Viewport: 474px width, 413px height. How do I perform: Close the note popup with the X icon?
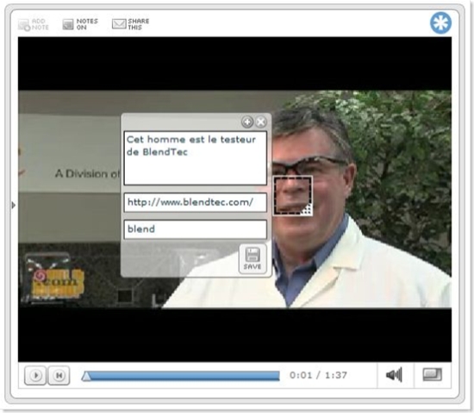[x=261, y=122]
